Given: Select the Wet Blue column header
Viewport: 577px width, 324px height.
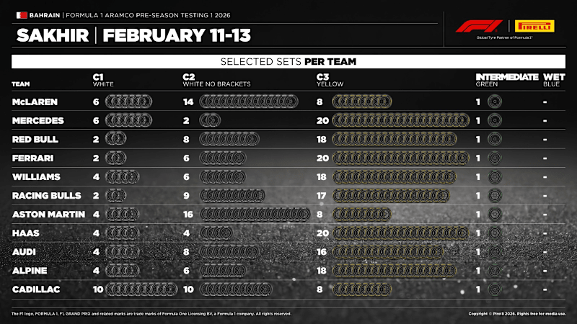Looking at the screenshot, I should (x=552, y=80).
